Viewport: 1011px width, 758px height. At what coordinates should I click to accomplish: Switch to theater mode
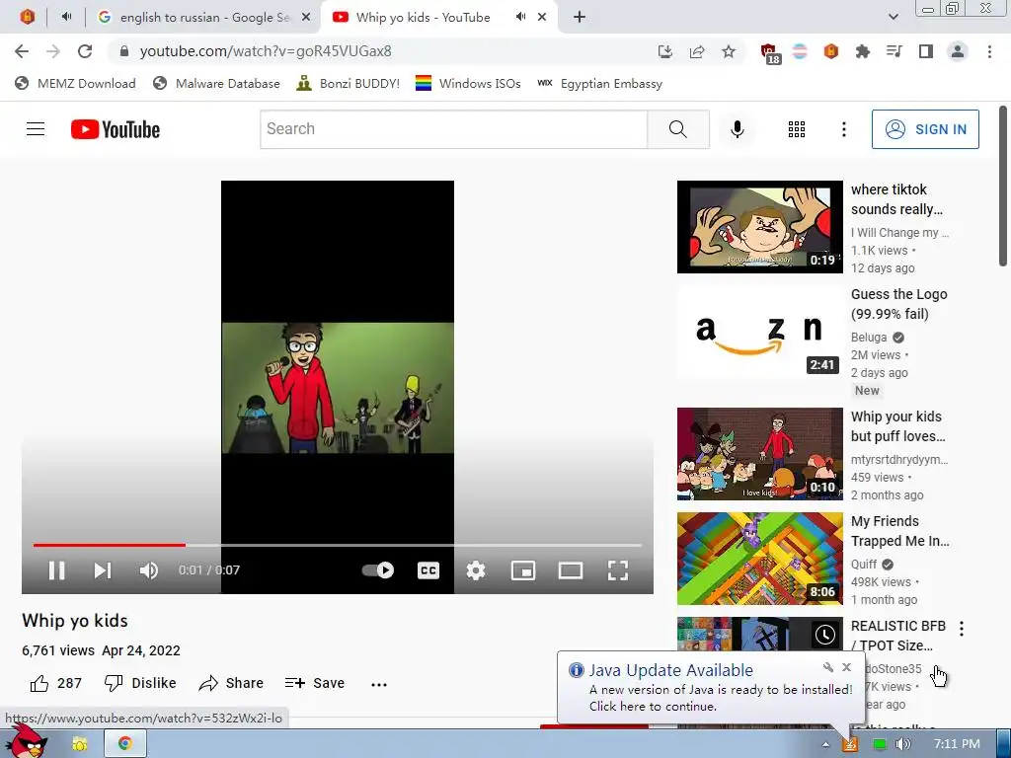coord(571,570)
